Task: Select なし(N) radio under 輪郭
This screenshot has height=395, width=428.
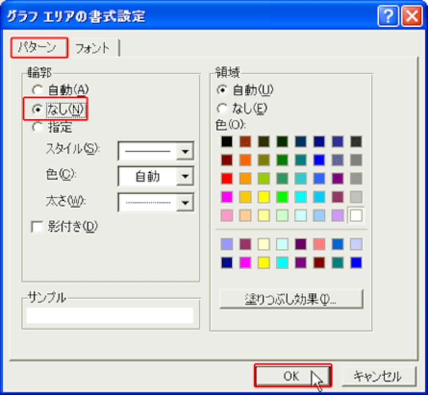Action: 37,109
